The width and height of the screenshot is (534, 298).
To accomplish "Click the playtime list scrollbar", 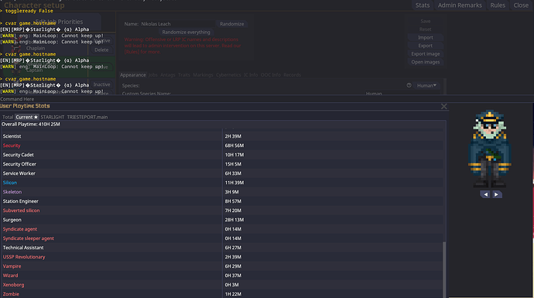I will tap(443, 269).
